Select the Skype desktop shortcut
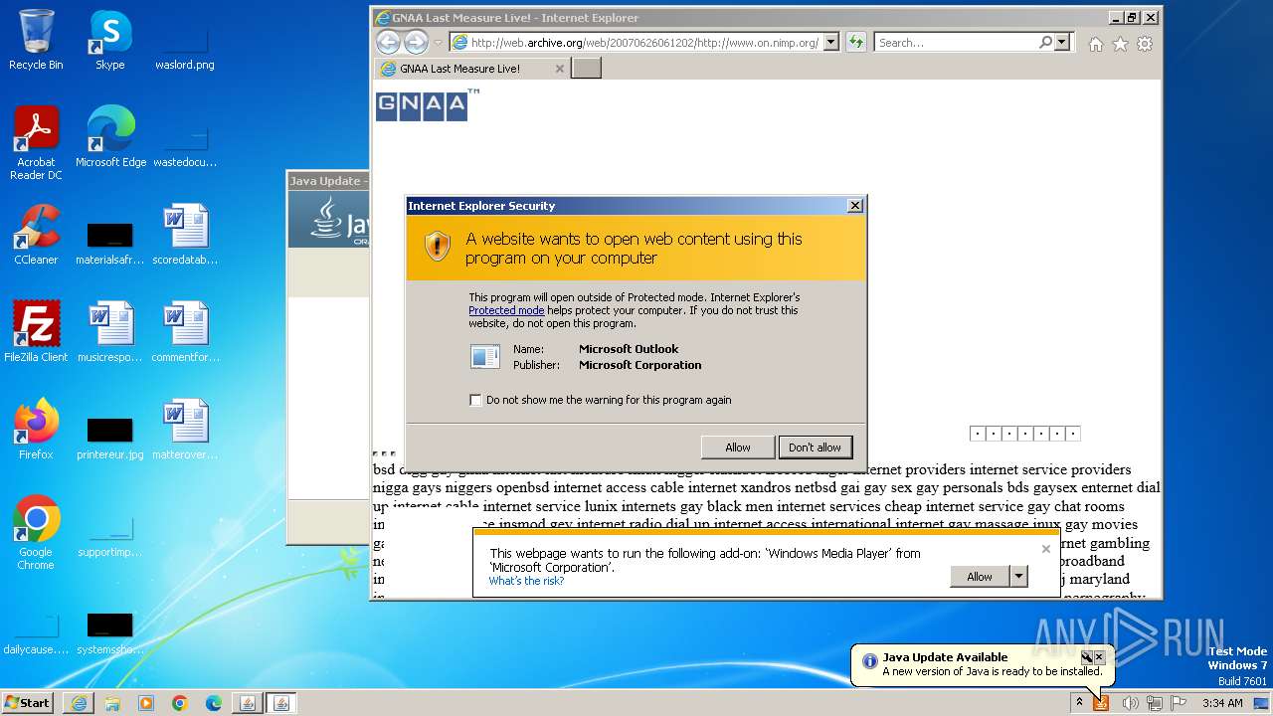The width and height of the screenshot is (1273, 716). [x=109, y=41]
